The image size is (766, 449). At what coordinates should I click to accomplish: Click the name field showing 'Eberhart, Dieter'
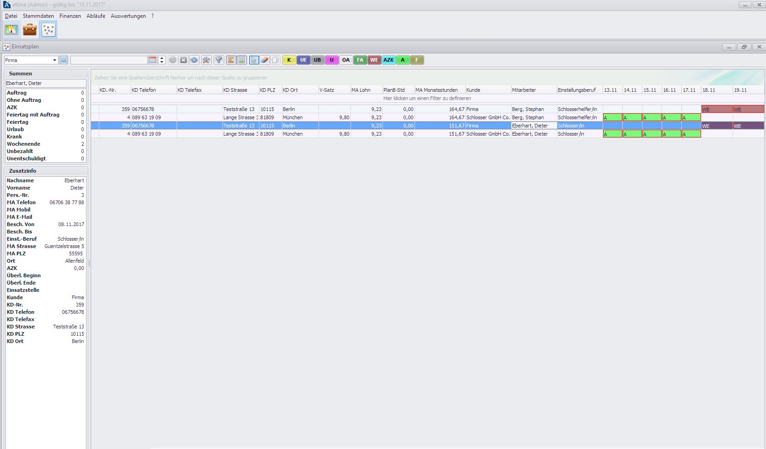(46, 83)
